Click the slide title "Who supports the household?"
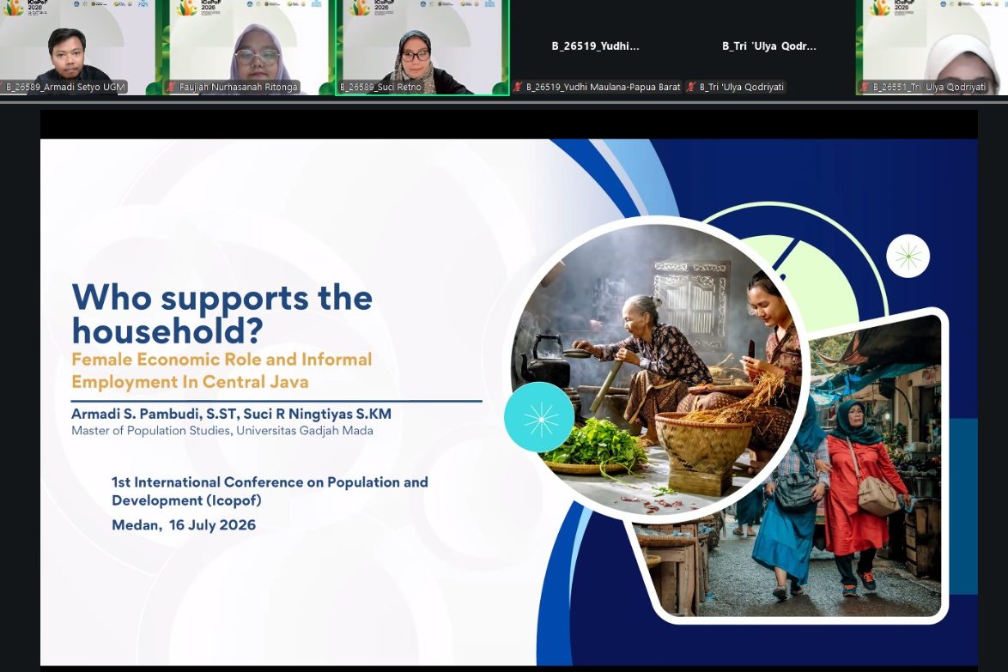1008x672 pixels. point(222,314)
